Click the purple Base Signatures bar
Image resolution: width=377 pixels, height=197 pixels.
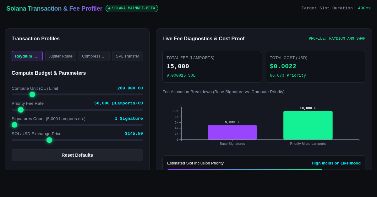[x=232, y=132]
